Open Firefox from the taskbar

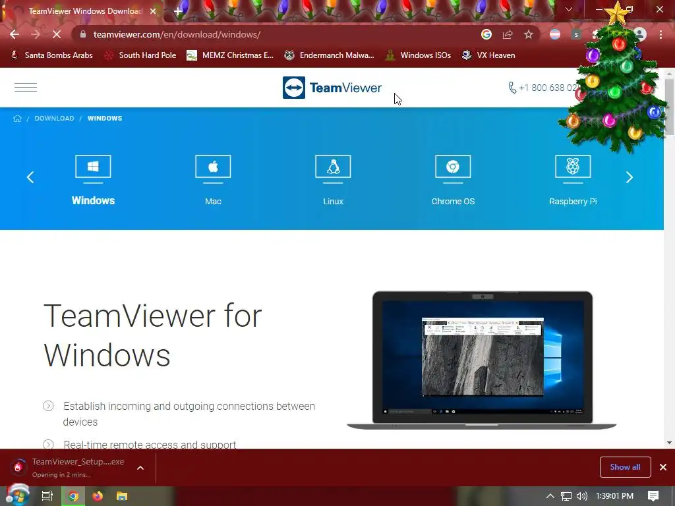click(x=98, y=496)
